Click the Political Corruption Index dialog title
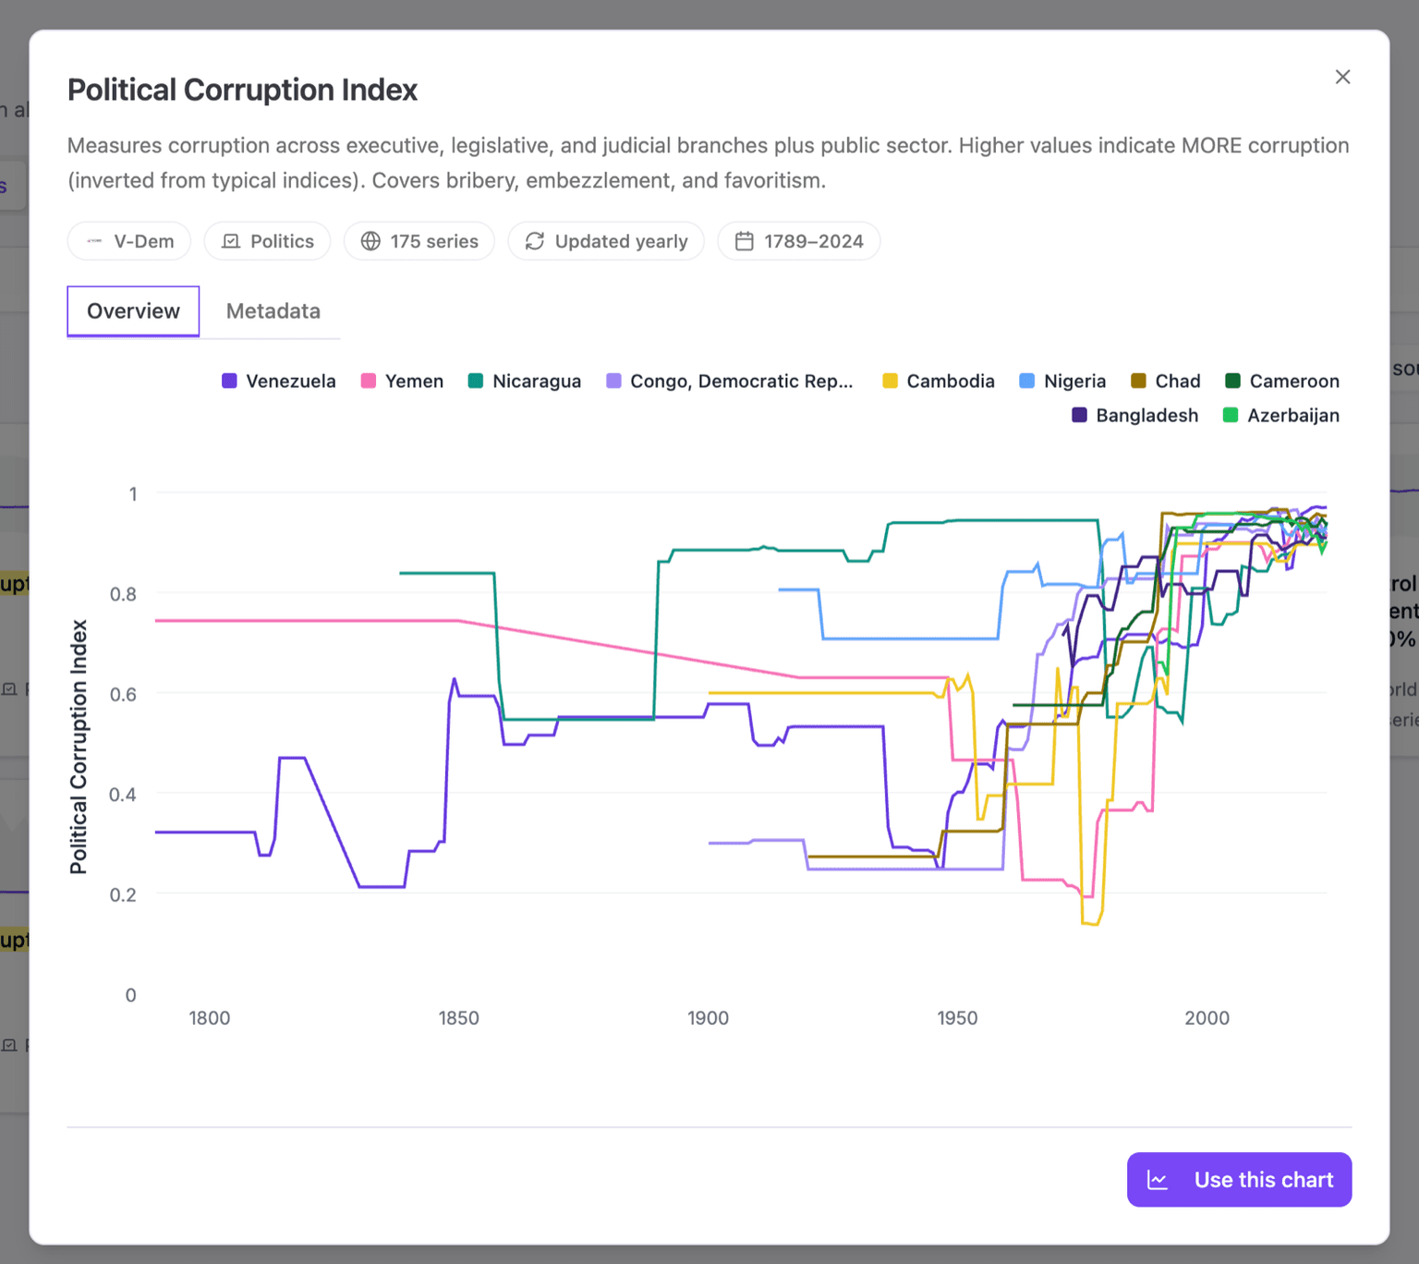Image resolution: width=1419 pixels, height=1264 pixels. (242, 90)
